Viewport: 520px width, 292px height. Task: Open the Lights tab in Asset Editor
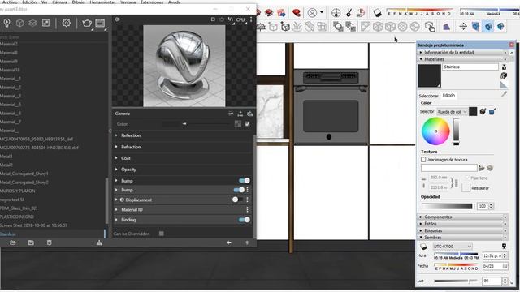point(7,23)
